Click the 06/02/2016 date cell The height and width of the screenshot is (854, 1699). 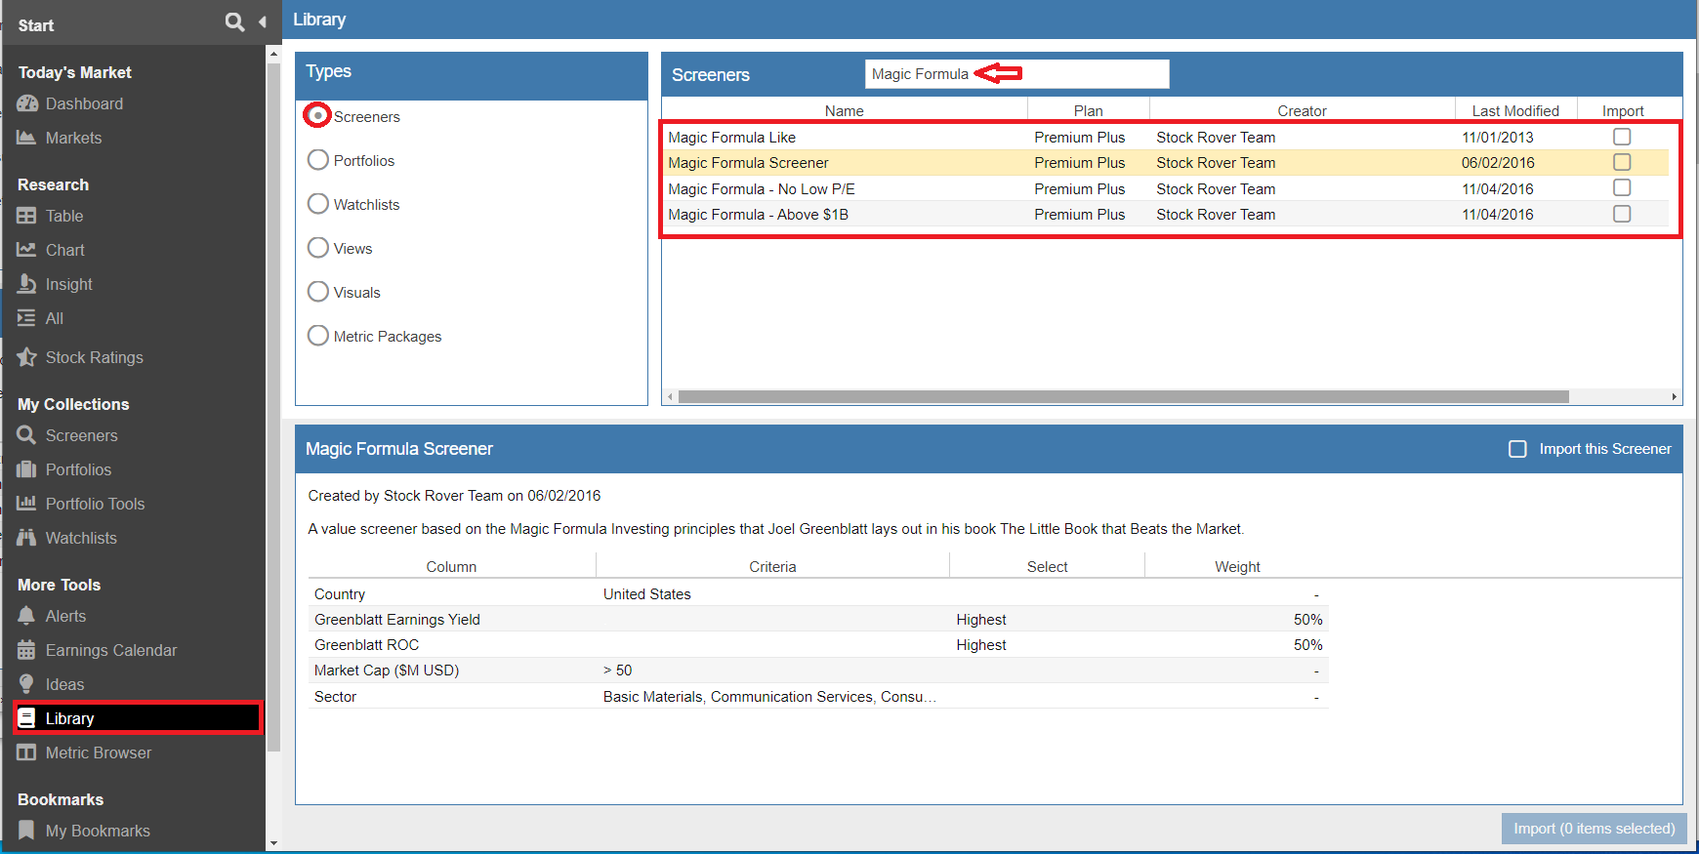pyautogui.click(x=1498, y=163)
